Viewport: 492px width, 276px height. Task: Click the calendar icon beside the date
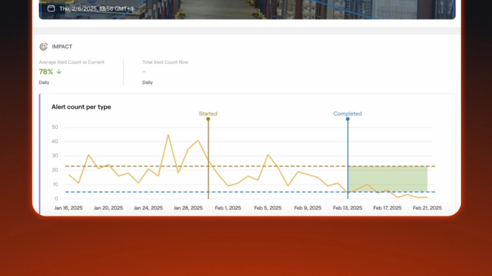(x=51, y=8)
